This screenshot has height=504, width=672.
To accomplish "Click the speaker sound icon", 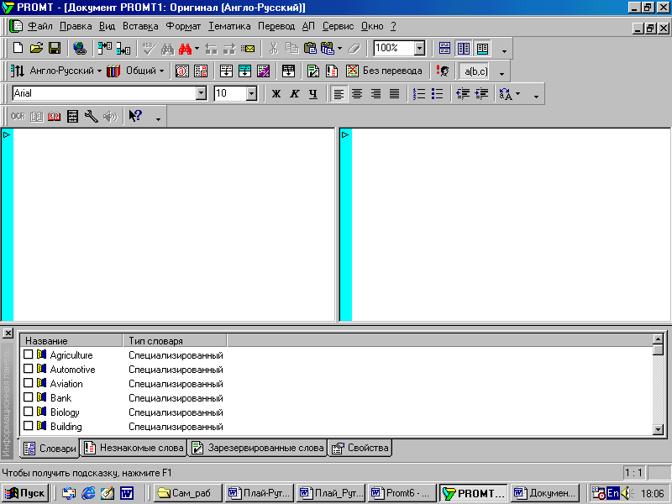I will coord(110,116).
